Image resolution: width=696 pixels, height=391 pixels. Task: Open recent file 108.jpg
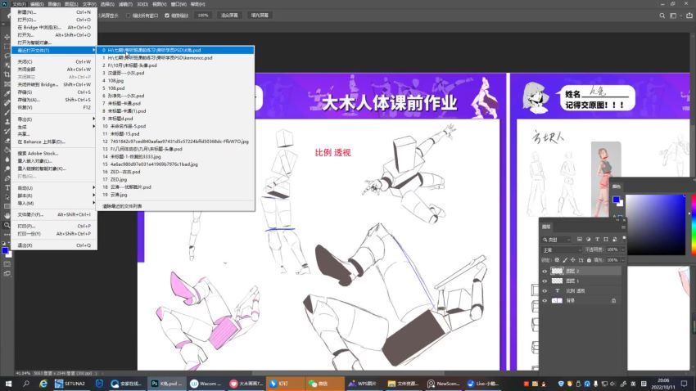[176, 81]
